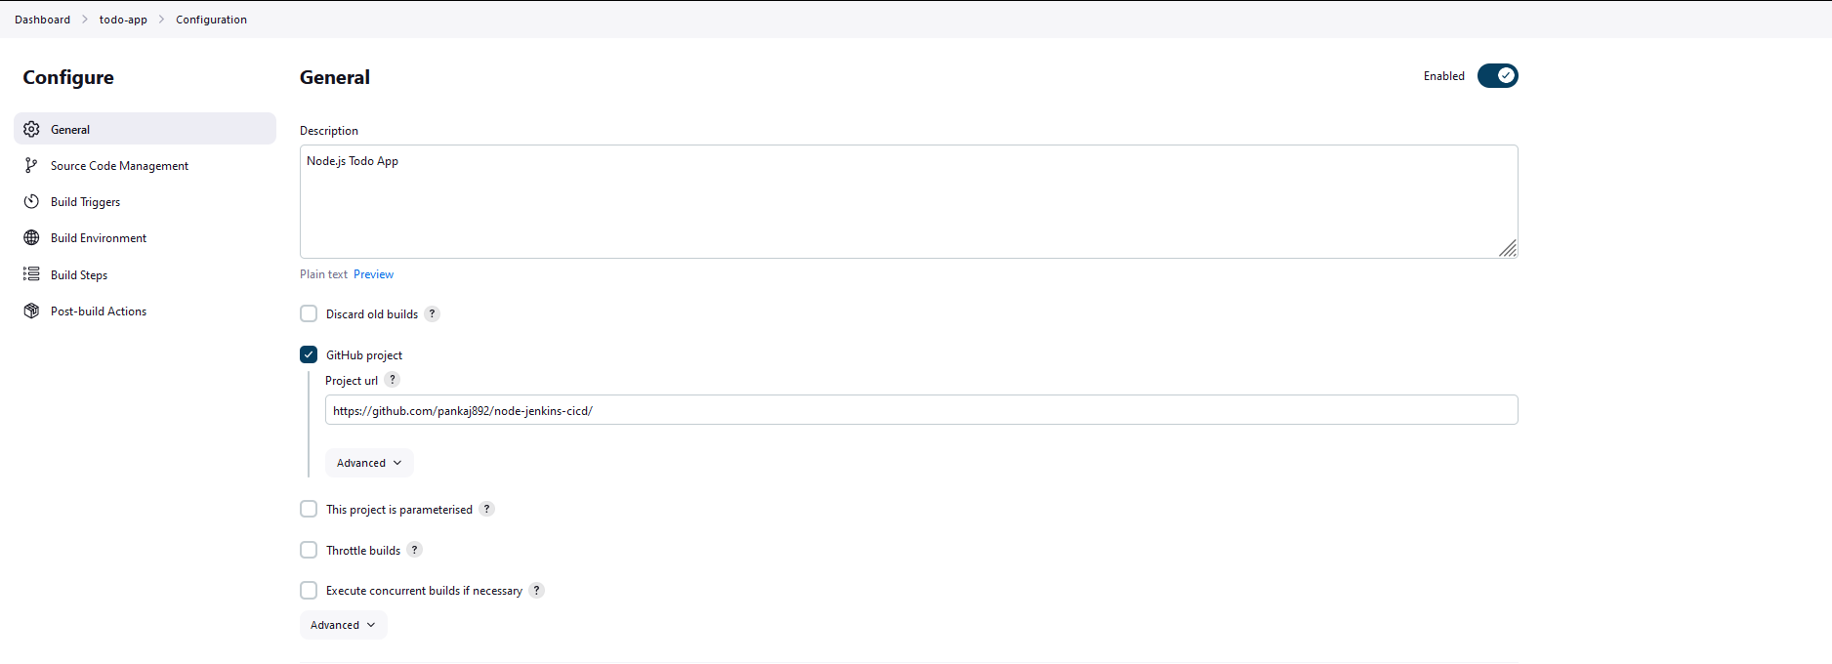Click the Build Environment globe icon

pos(31,237)
